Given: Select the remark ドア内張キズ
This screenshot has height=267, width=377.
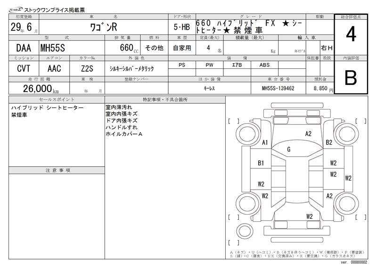Looking at the screenshot, I should [122, 120].
